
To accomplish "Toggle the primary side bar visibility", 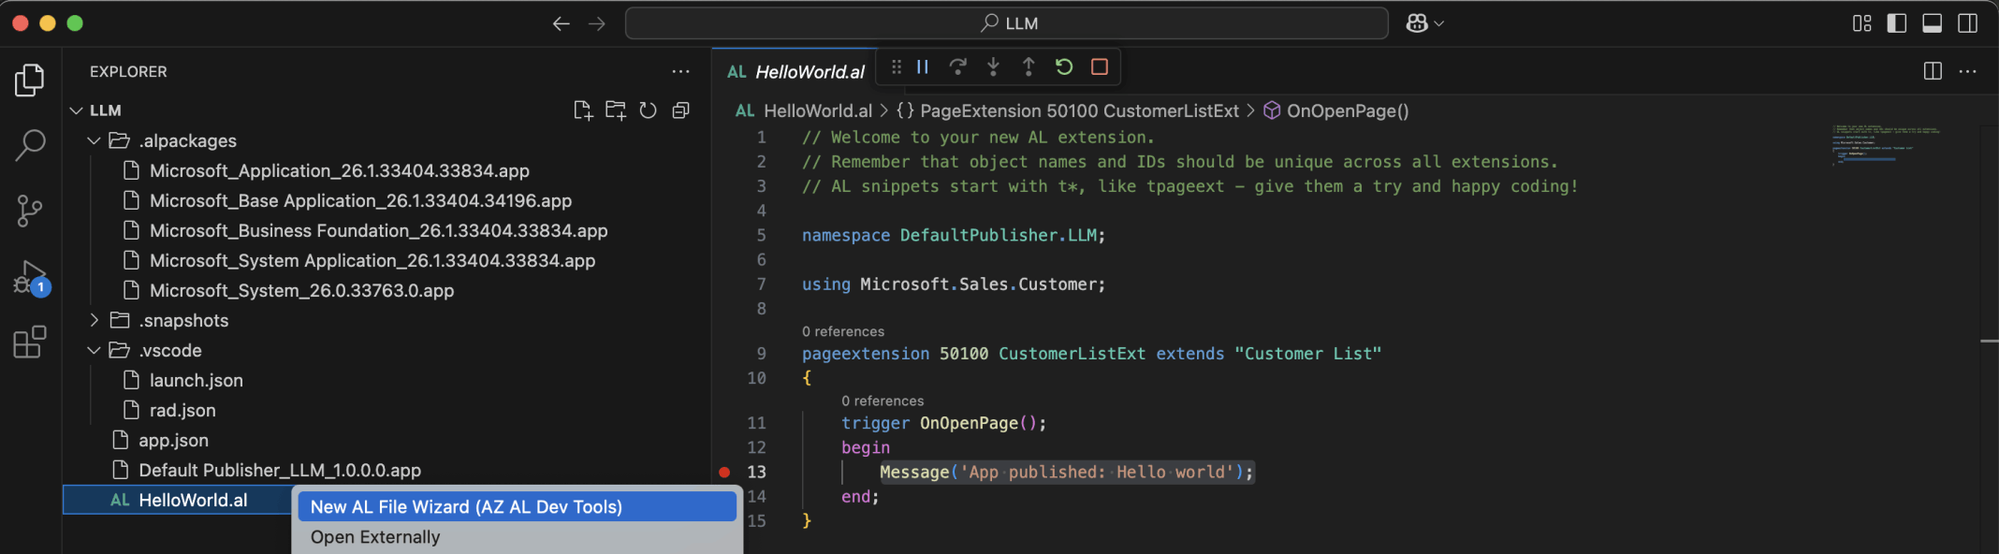I will tap(1897, 23).
